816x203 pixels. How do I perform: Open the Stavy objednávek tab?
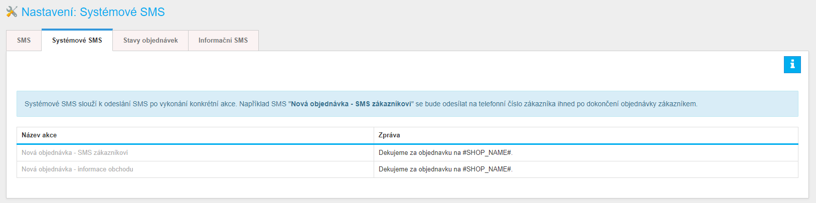coord(150,41)
